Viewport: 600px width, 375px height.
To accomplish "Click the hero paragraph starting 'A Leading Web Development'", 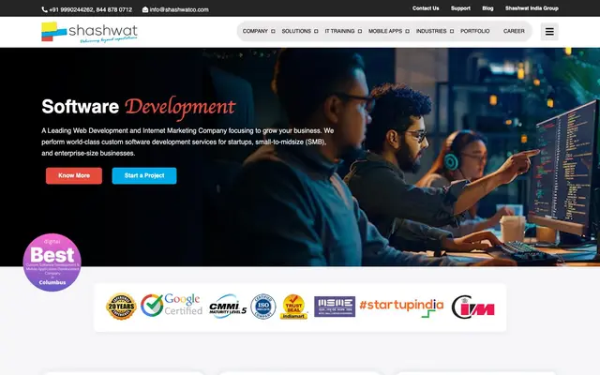I will (187, 142).
